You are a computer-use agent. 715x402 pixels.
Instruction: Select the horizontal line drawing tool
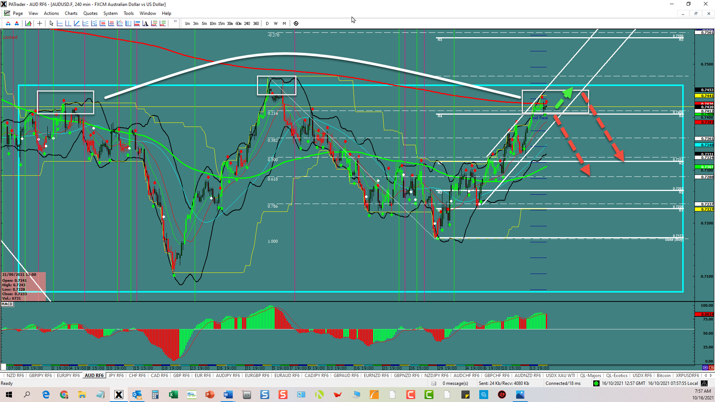[60, 23]
